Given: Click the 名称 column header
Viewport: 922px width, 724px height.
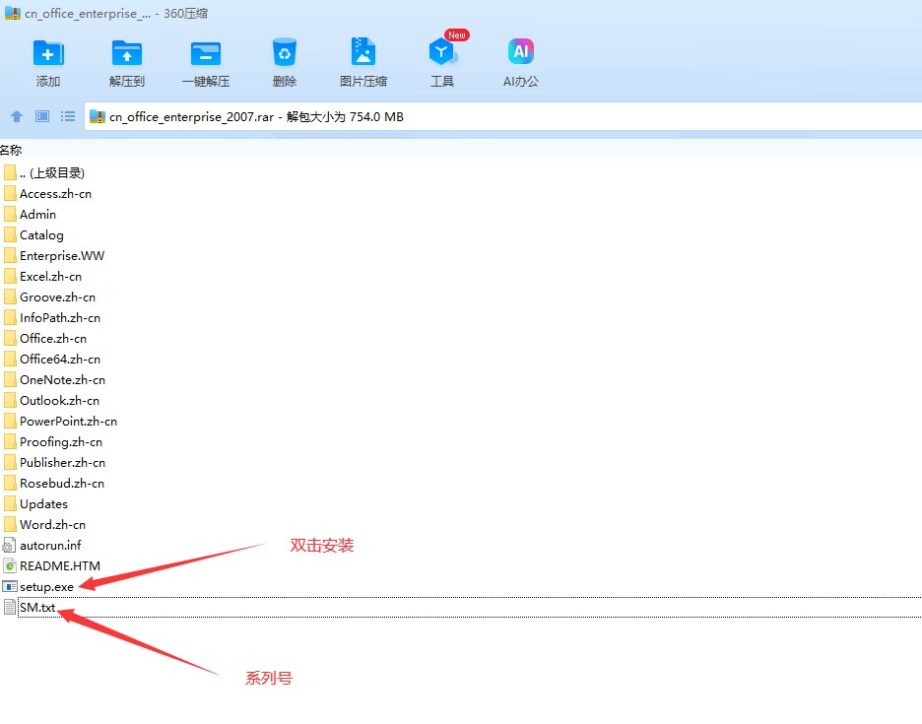Looking at the screenshot, I should pos(11,151).
